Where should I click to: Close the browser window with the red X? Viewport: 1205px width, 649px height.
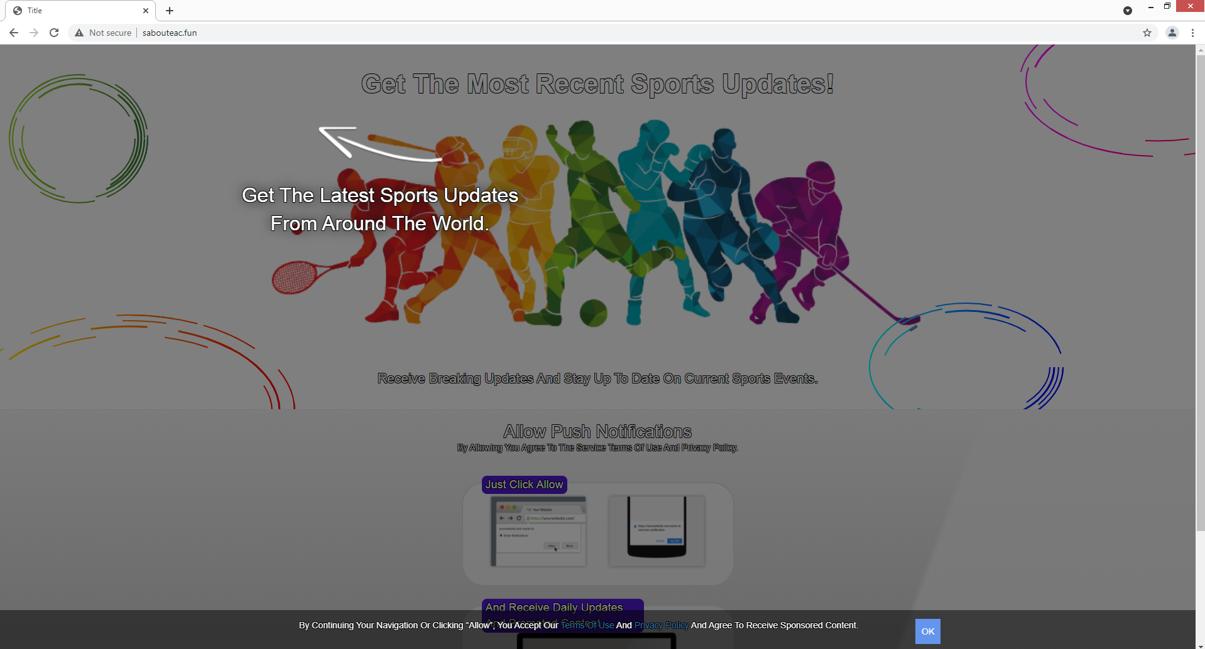click(x=1191, y=6)
